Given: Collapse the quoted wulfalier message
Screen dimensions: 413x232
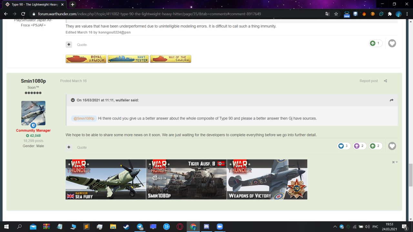Looking at the screenshot, I should click(73, 100).
